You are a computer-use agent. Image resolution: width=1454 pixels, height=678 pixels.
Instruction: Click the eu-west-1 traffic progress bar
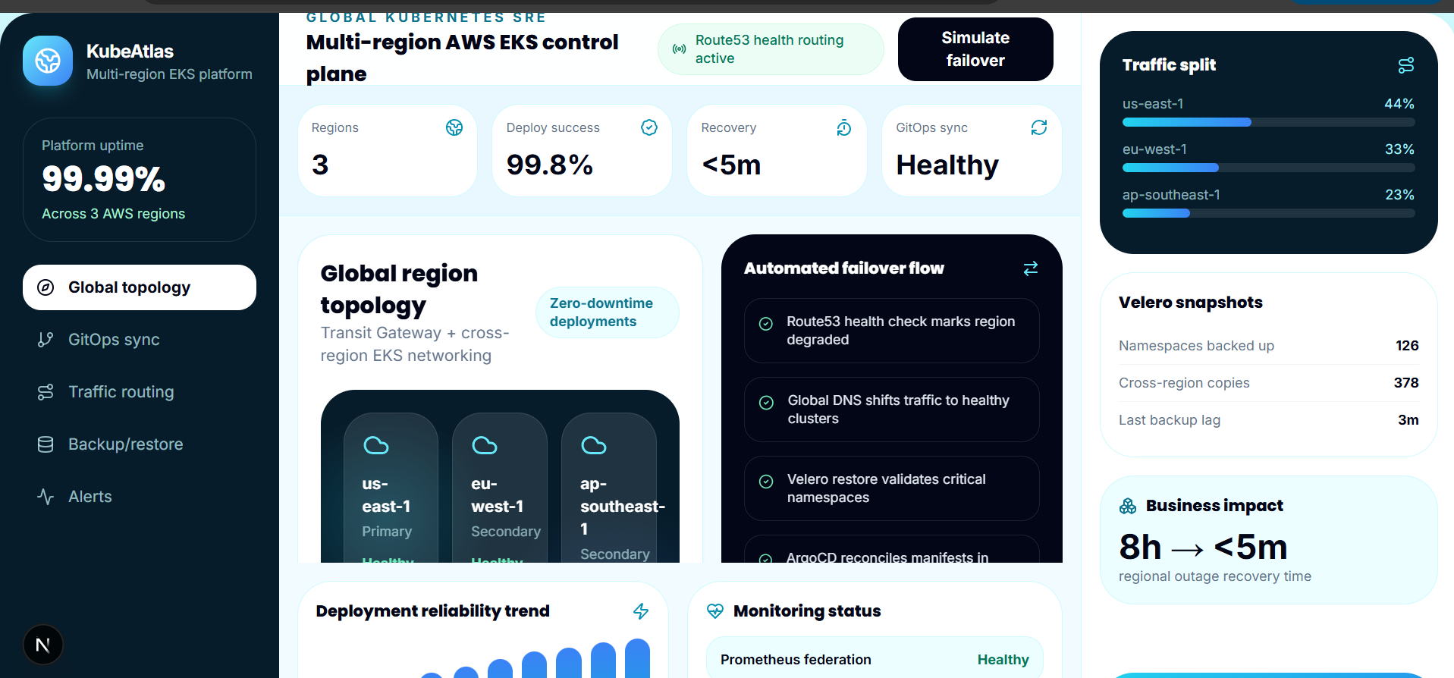tap(1269, 168)
